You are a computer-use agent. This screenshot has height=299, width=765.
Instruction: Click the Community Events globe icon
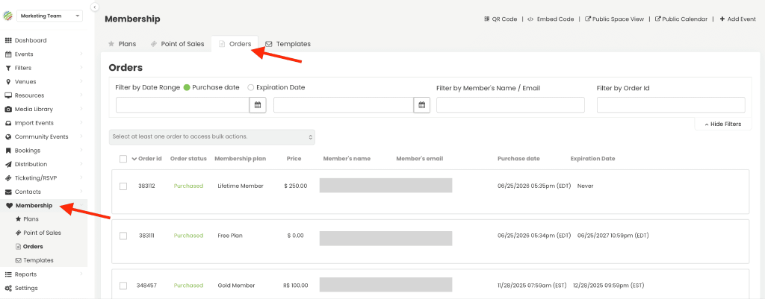pos(8,137)
